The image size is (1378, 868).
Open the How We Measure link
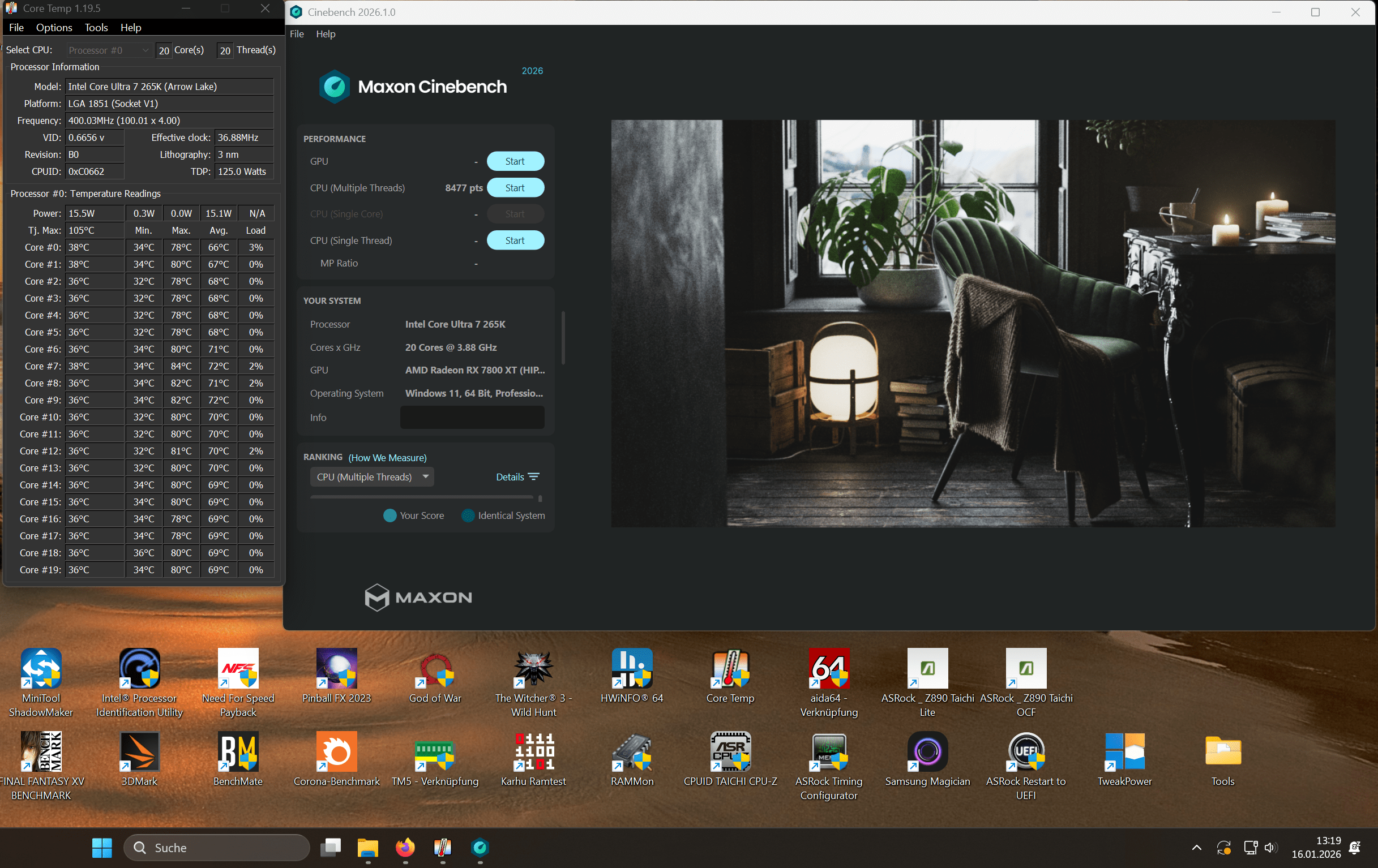point(387,457)
